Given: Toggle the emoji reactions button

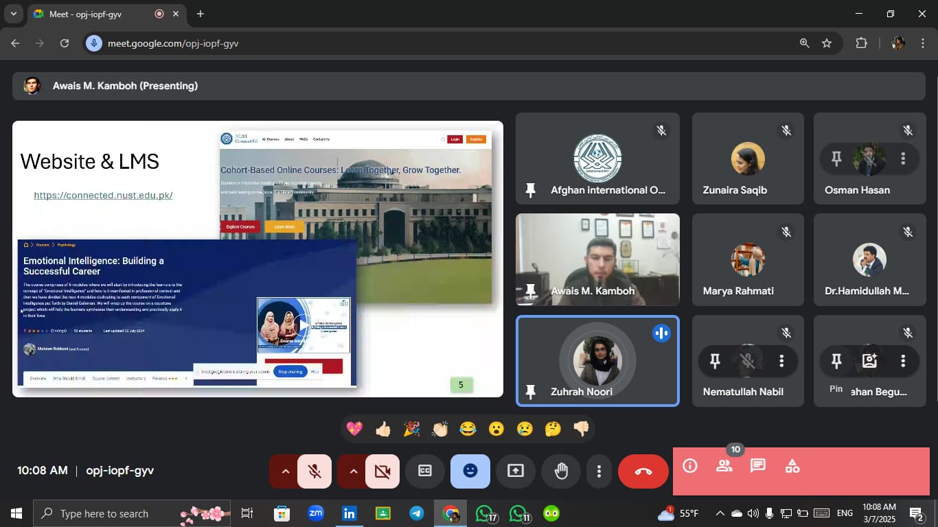Looking at the screenshot, I should point(470,471).
